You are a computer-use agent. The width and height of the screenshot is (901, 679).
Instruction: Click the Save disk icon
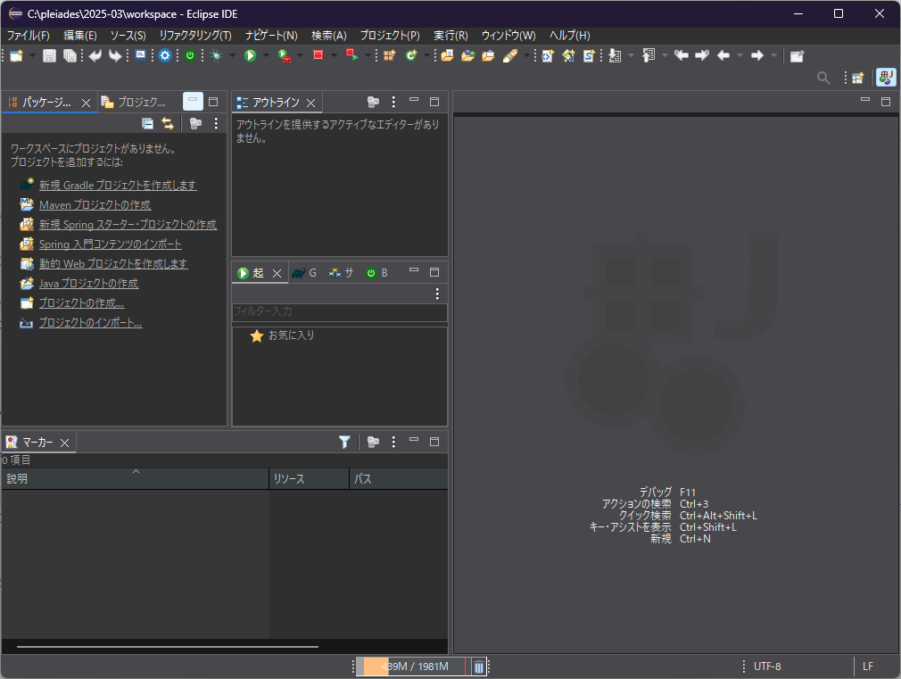[x=49, y=56]
